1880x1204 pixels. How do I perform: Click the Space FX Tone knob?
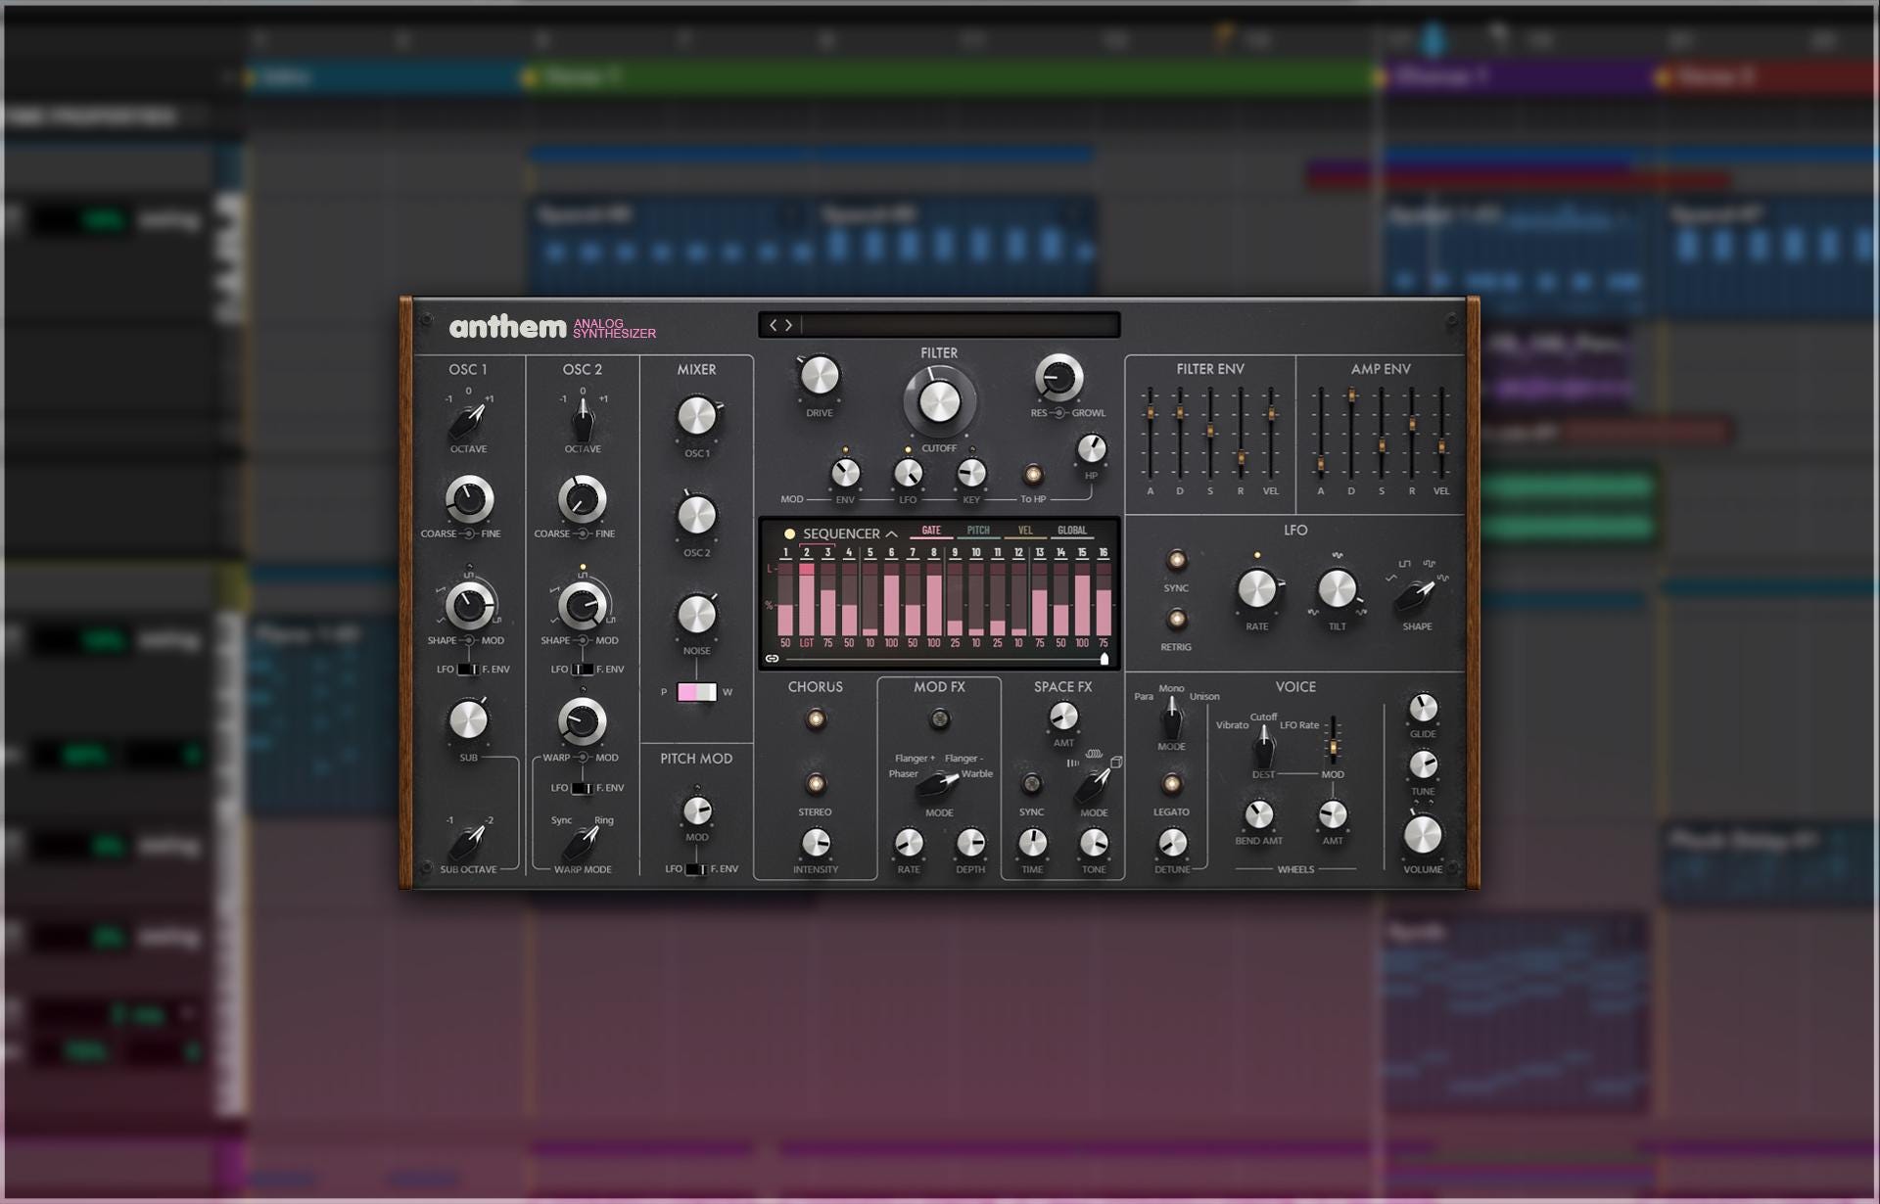coord(1093,842)
